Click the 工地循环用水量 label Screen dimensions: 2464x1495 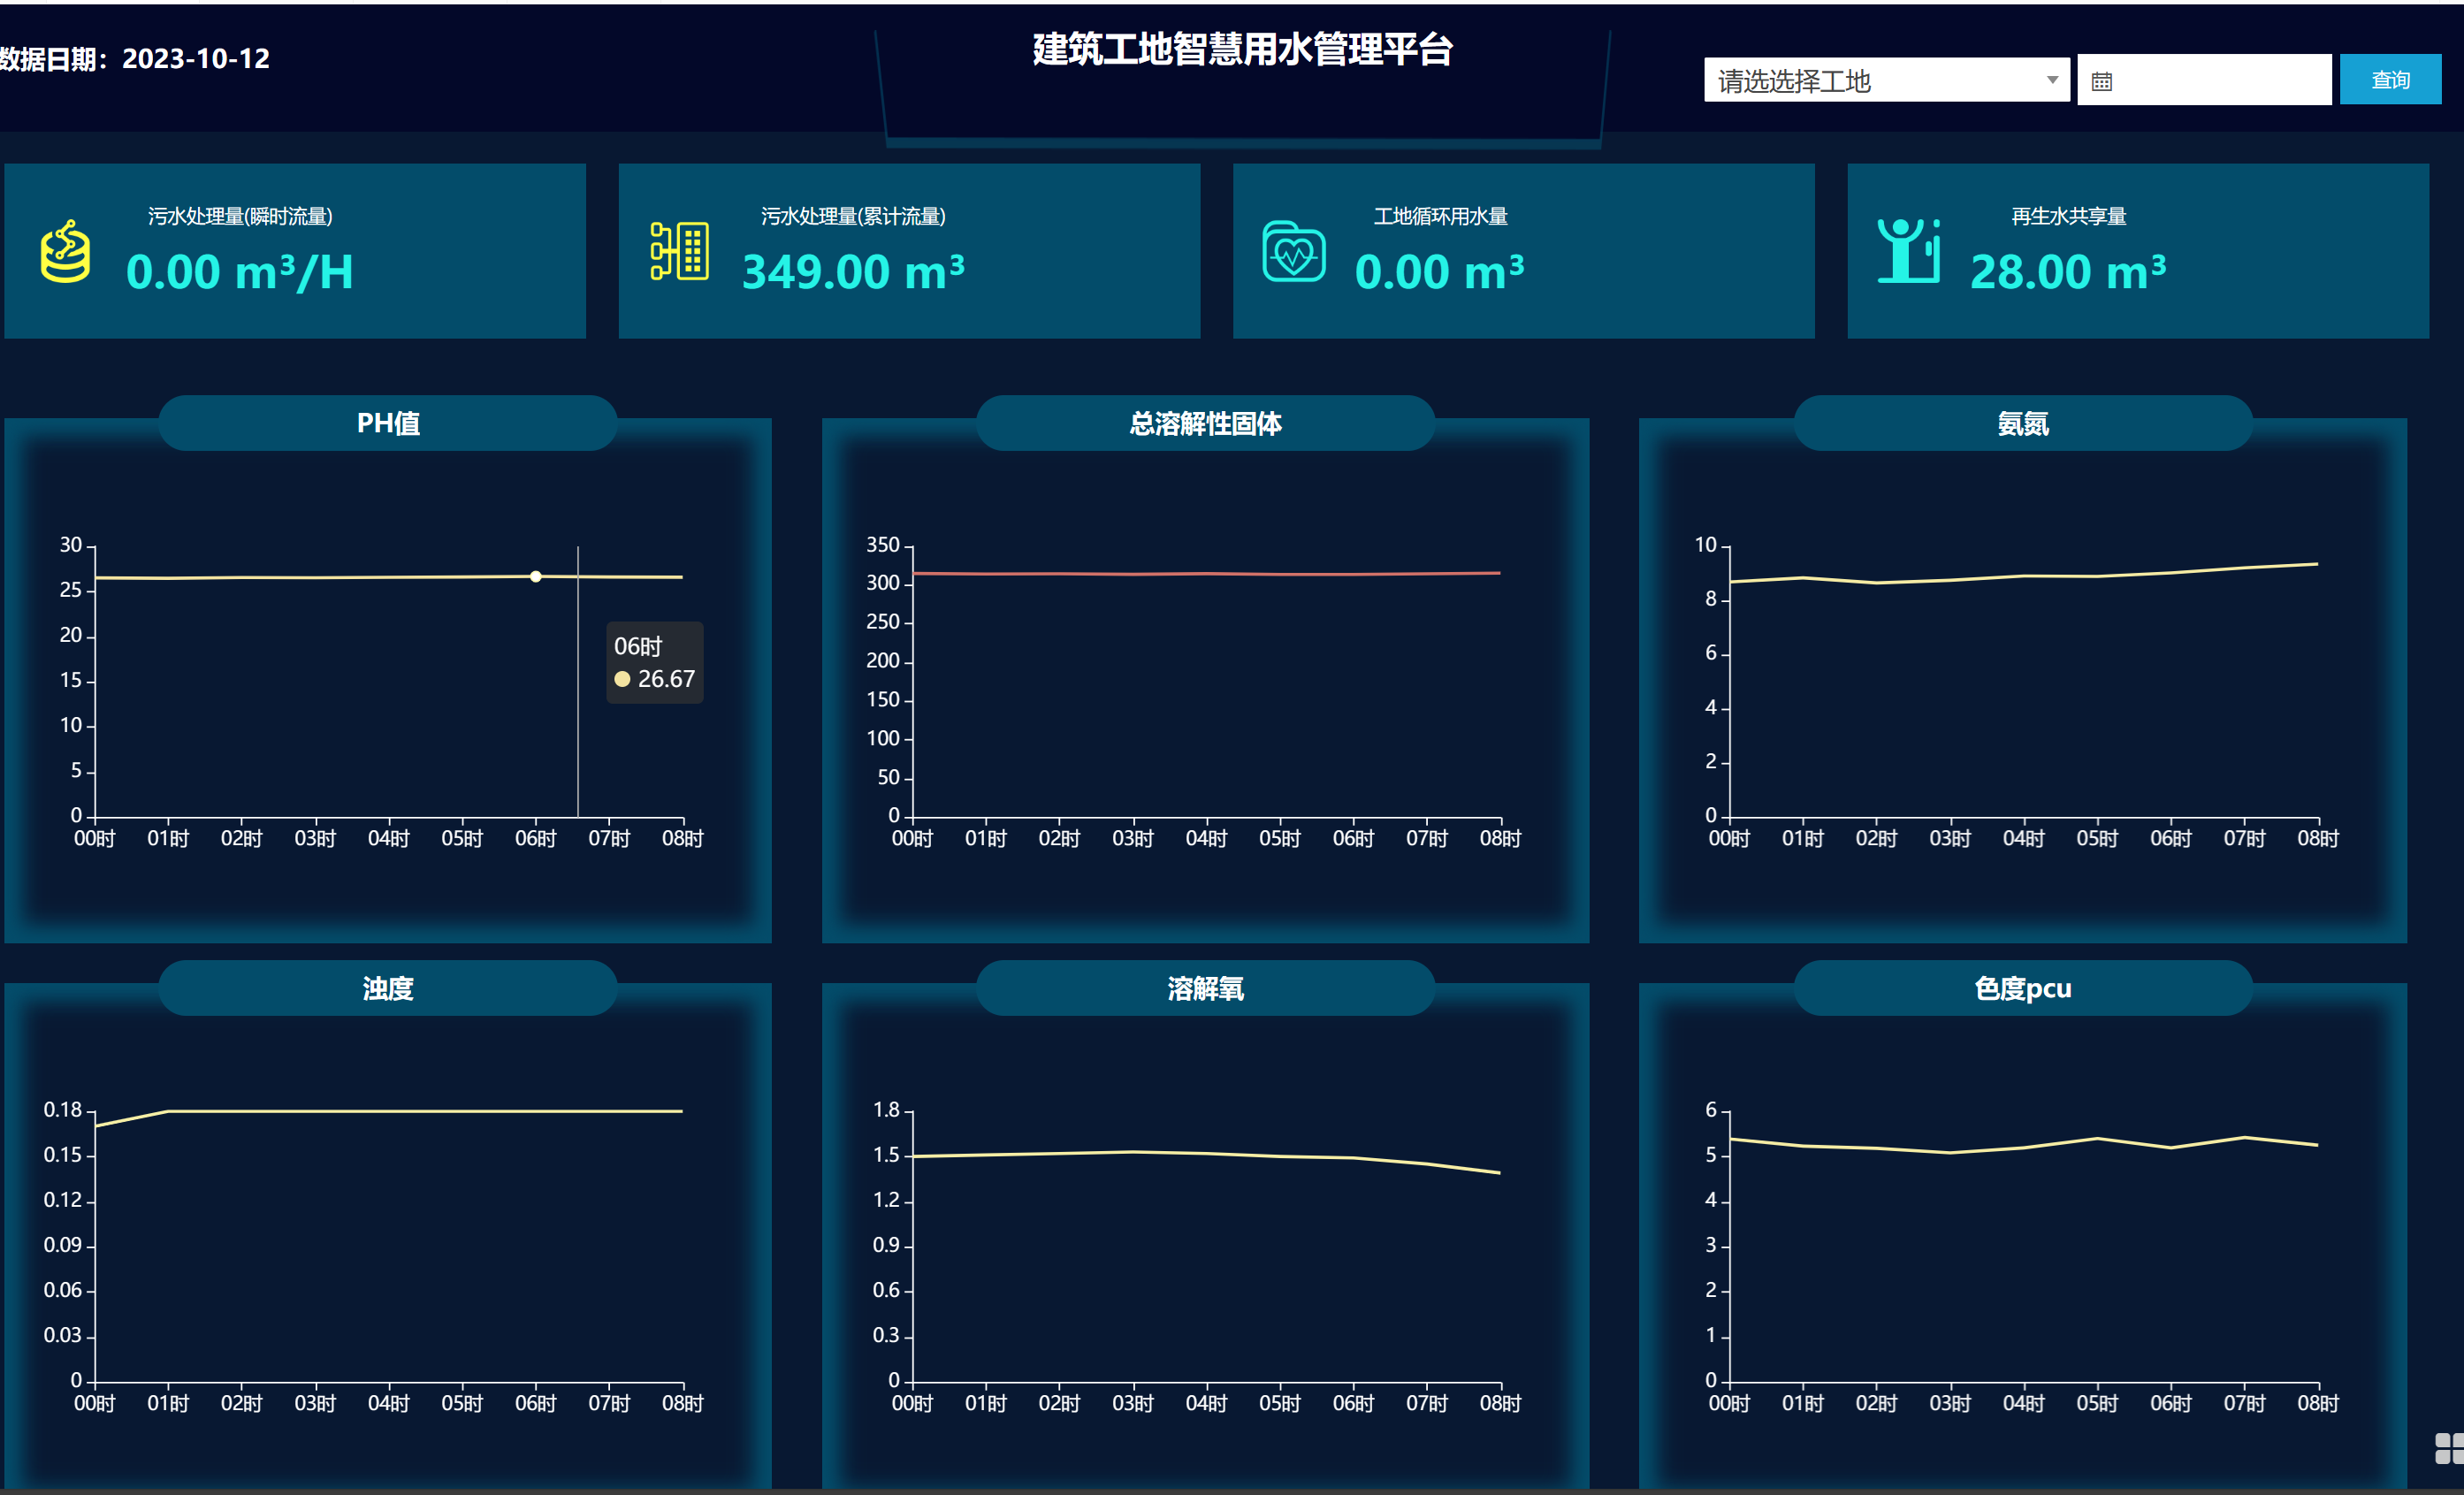pos(1440,216)
